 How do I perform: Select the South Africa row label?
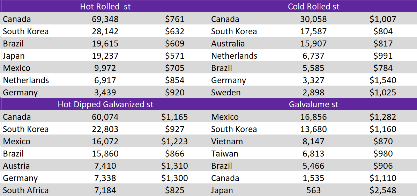[26, 190]
